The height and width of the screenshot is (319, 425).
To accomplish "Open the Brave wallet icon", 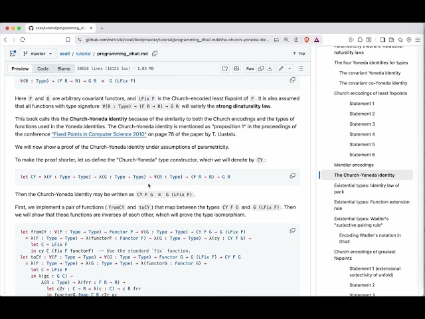I will (x=391, y=40).
